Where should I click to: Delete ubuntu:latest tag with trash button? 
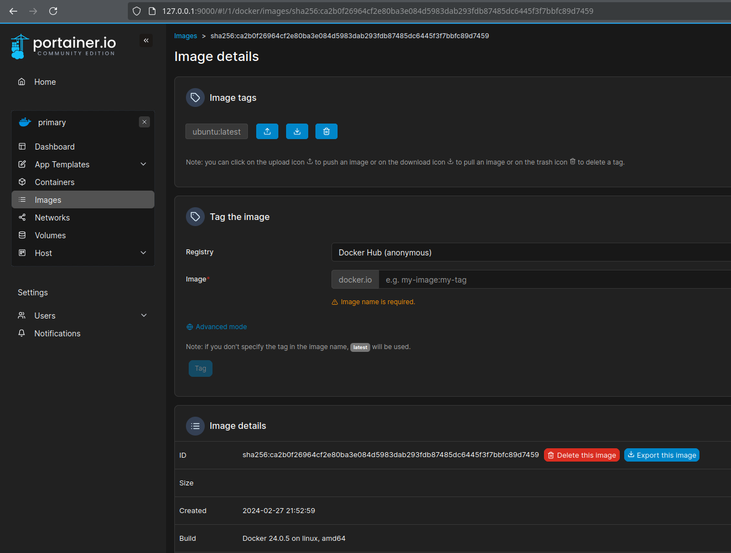click(x=326, y=131)
